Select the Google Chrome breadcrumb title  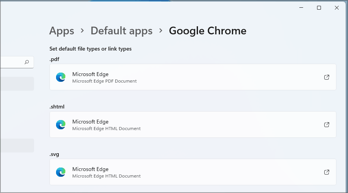(x=207, y=31)
